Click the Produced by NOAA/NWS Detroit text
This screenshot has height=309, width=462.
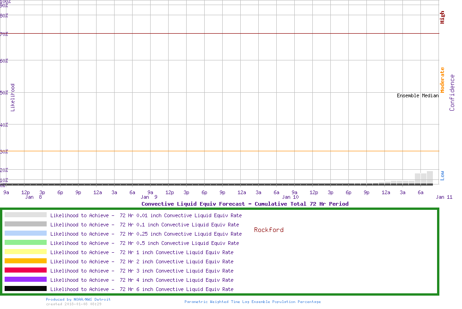(x=78, y=299)
